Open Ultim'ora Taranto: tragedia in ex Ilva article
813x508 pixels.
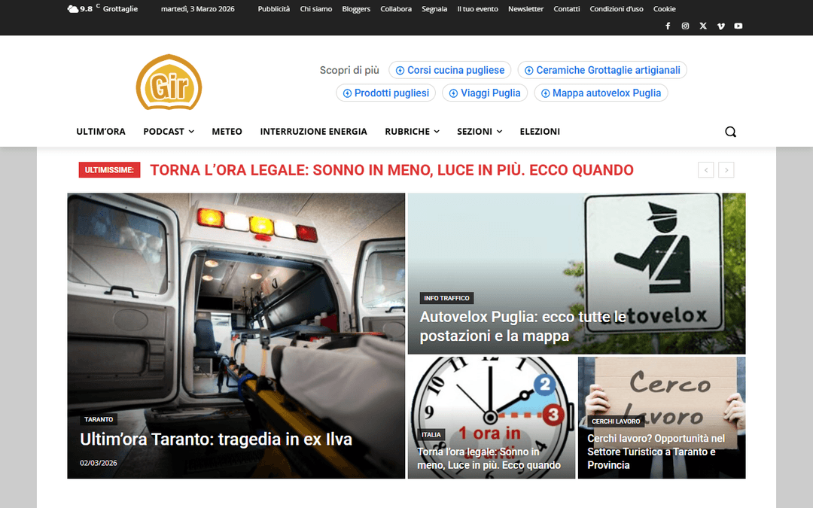tap(216, 439)
